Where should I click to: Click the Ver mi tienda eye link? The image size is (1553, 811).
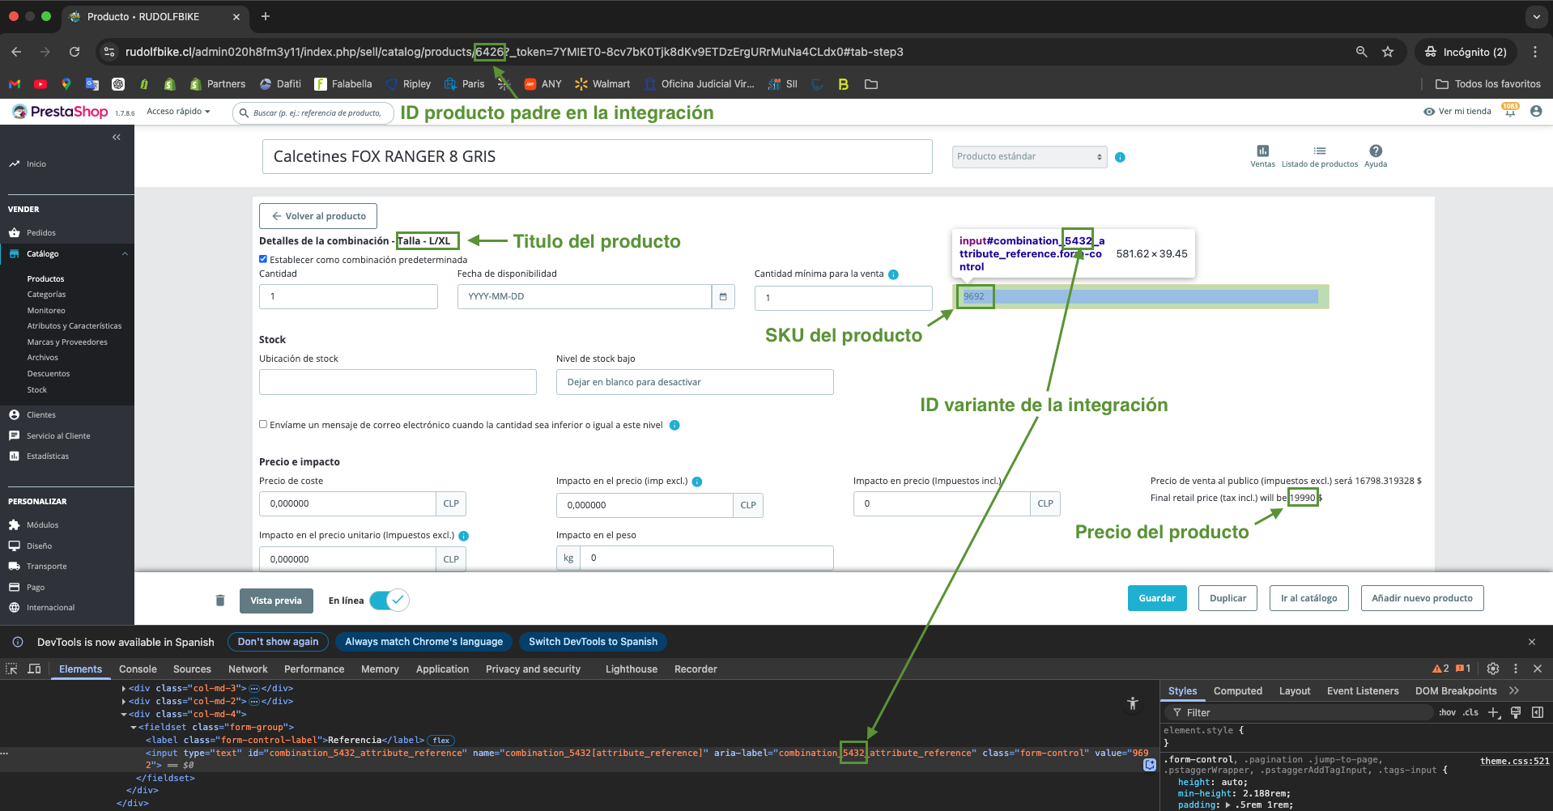tap(1457, 112)
